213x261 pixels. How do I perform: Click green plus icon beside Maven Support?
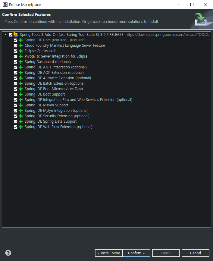[x=21, y=105]
